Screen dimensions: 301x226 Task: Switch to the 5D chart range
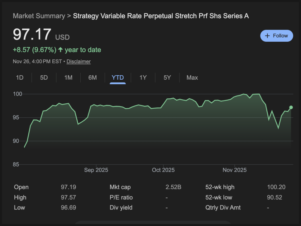pos(44,78)
